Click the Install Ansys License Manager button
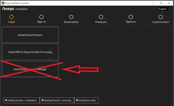Viewport: 174px width, 106px height. tap(30, 69)
